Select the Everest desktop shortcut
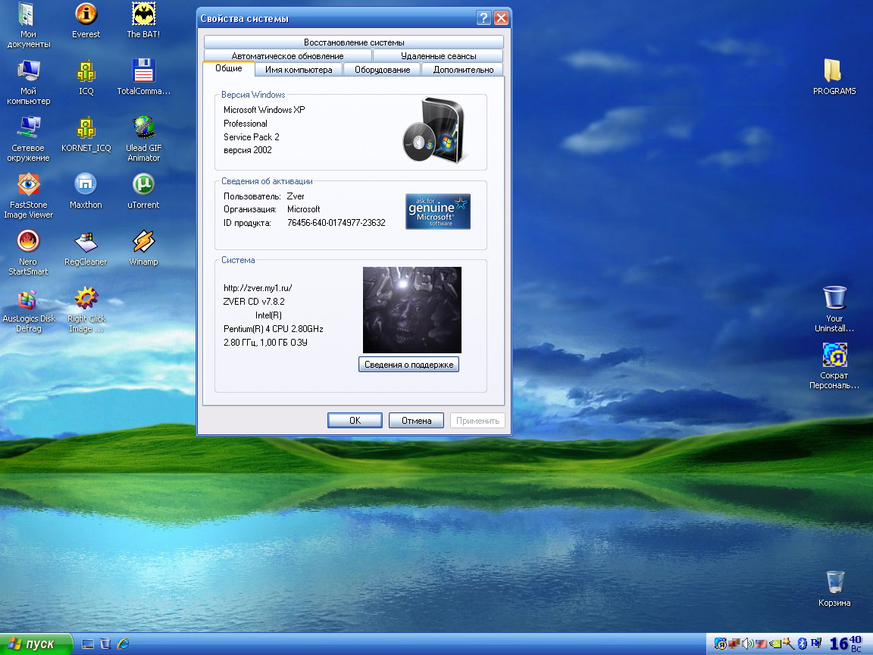The image size is (873, 655). 86,20
